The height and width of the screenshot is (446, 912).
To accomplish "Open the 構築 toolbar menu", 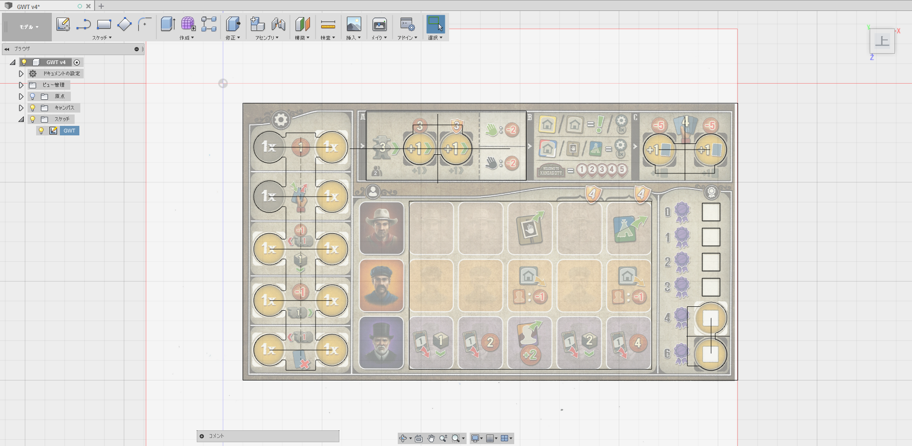I will tap(302, 38).
